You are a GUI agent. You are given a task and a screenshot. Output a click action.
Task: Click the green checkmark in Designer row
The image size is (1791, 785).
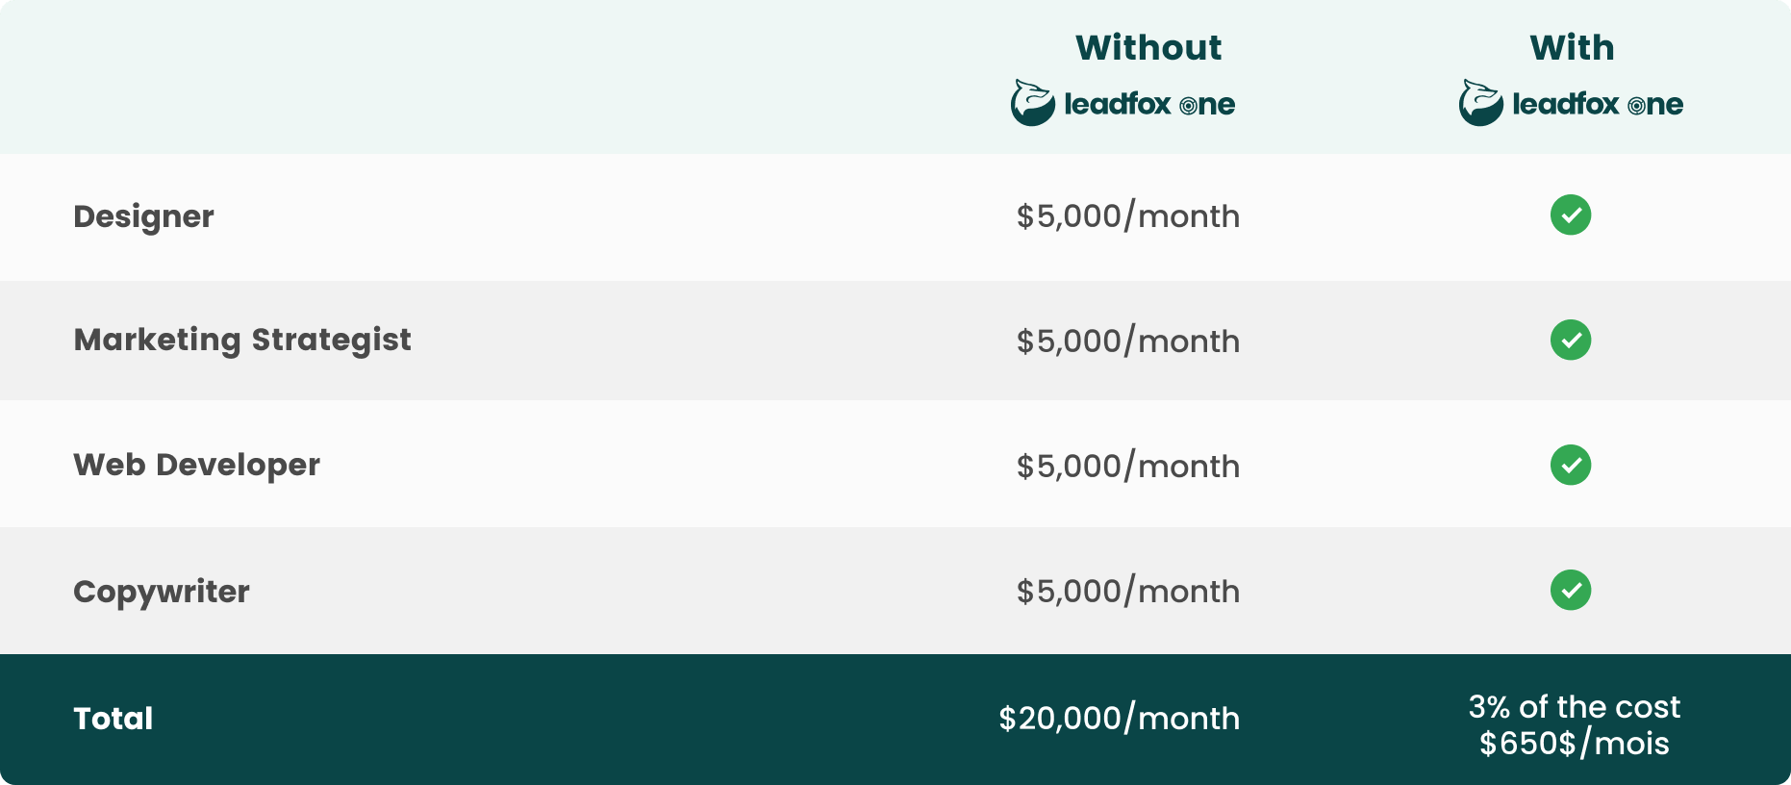[x=1571, y=215]
